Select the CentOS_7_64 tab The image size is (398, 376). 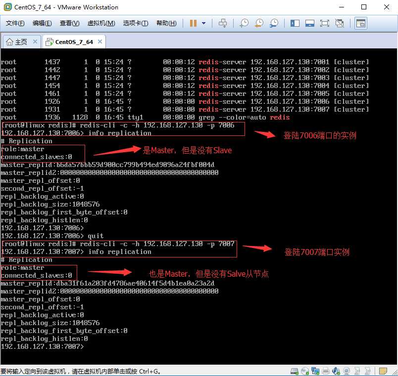tap(74, 42)
